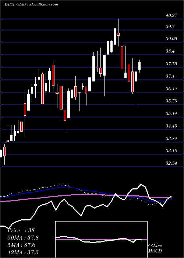
Task: Click the 'AMEX GLRY ns1.bullkhan.com' header text
Action: (31, 4)
